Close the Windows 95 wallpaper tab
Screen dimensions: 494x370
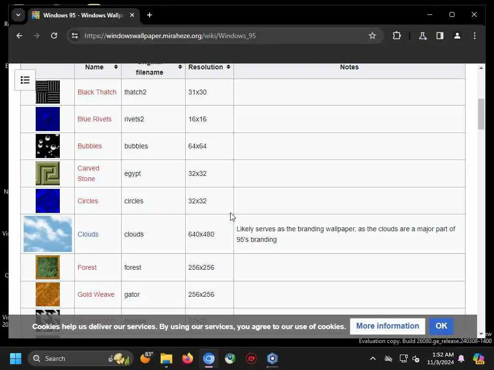click(x=132, y=15)
